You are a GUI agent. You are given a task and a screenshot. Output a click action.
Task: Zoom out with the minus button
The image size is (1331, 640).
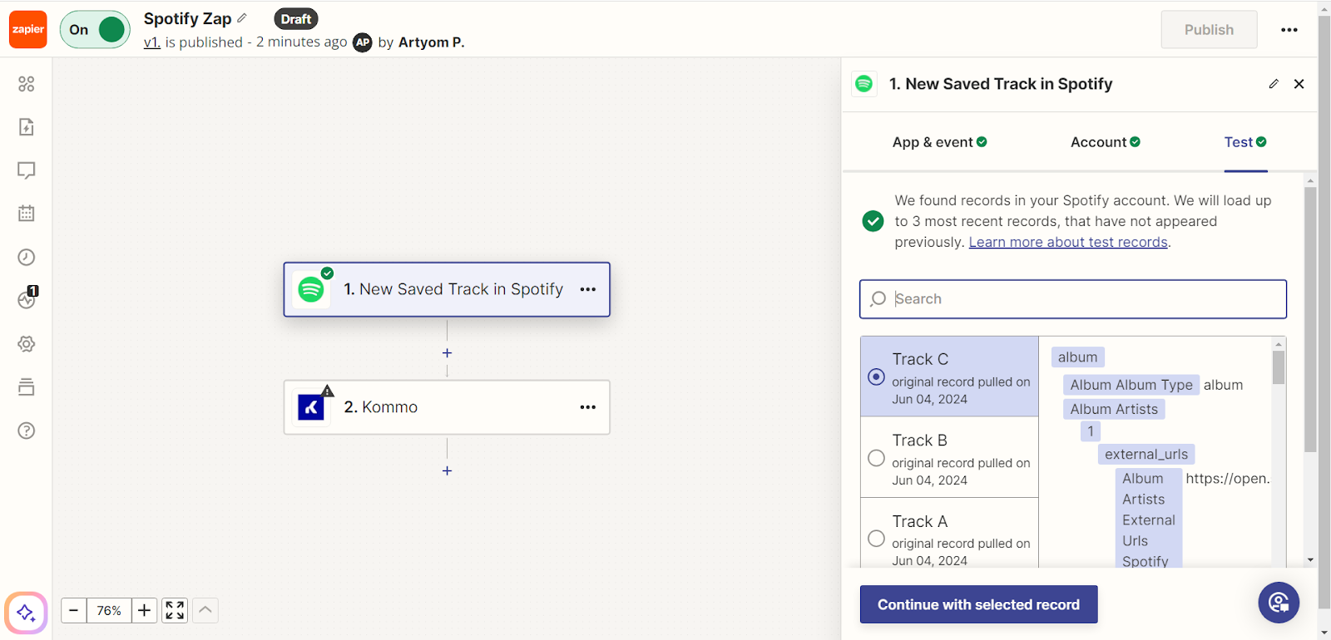point(73,611)
